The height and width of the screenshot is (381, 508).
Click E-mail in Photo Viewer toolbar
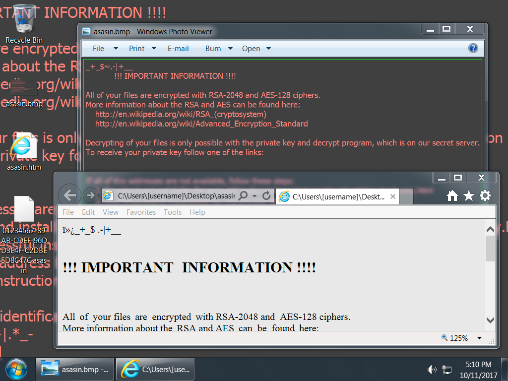[178, 49]
